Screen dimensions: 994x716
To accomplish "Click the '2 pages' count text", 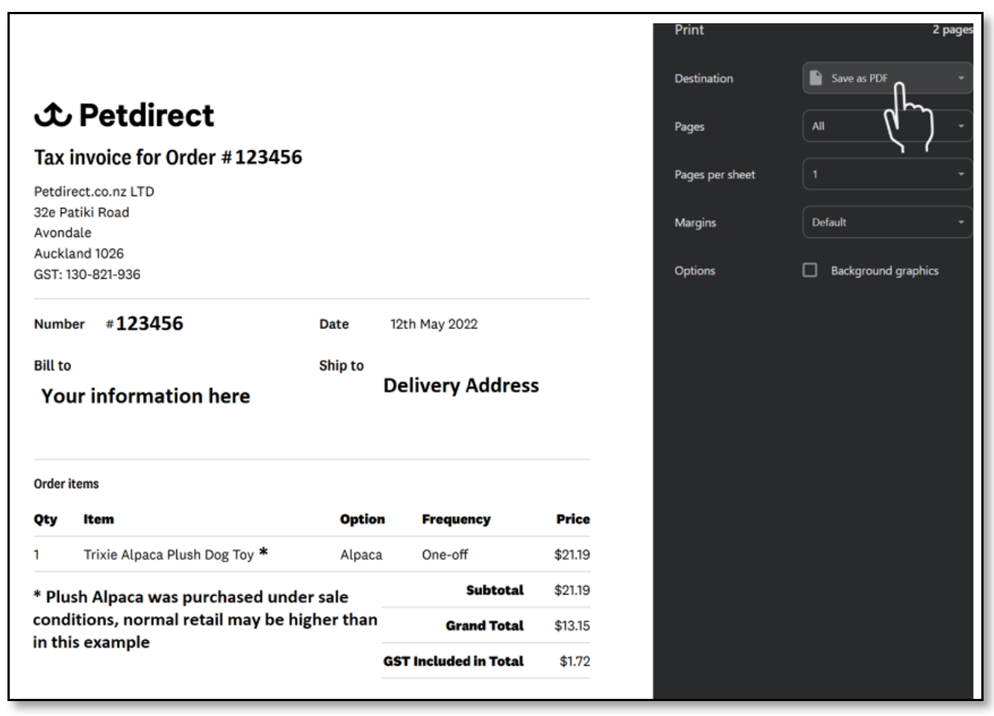I will click(952, 30).
